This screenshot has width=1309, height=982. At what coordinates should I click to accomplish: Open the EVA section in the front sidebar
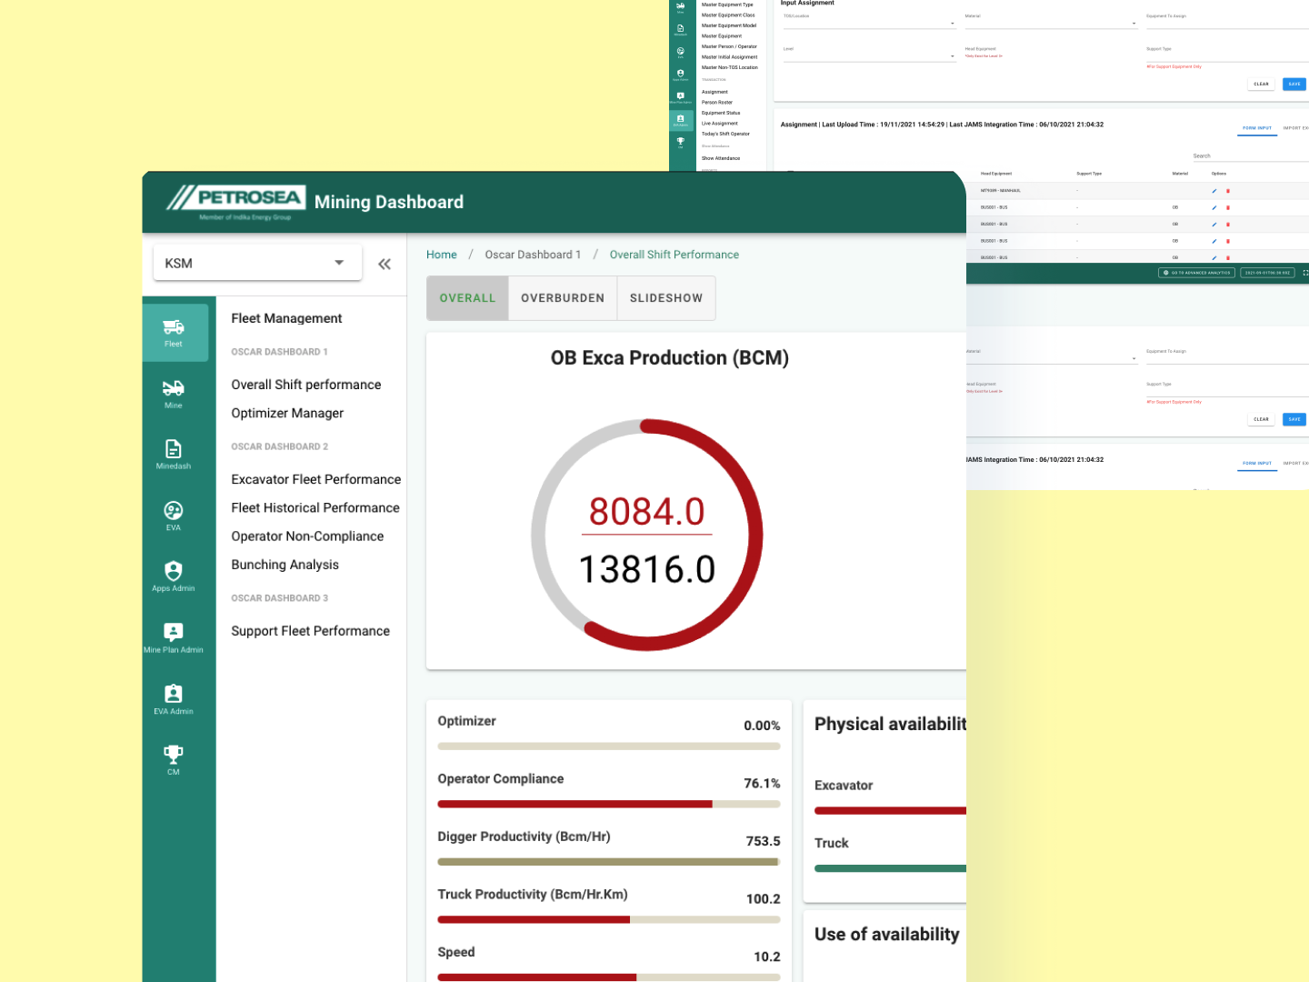[174, 516]
